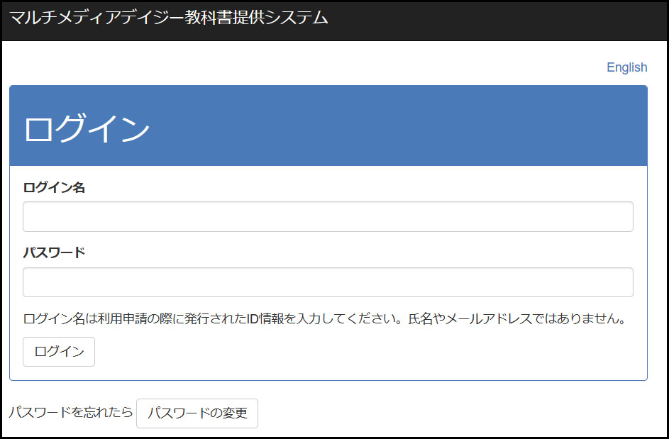The width and height of the screenshot is (669, 439).
Task: Click the パスワード field label
Action: click(54, 252)
